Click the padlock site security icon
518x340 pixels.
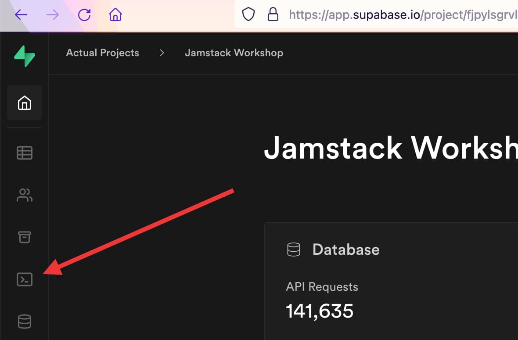[273, 14]
